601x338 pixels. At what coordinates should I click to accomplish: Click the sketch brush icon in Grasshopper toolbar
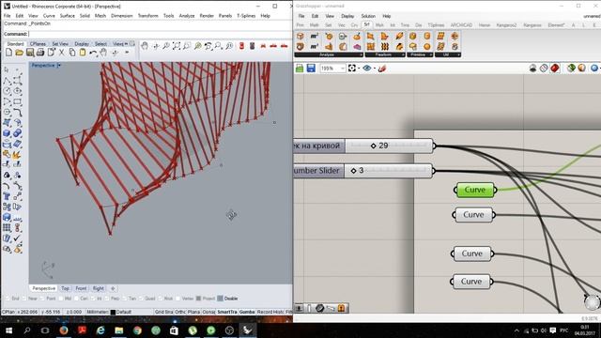point(382,69)
